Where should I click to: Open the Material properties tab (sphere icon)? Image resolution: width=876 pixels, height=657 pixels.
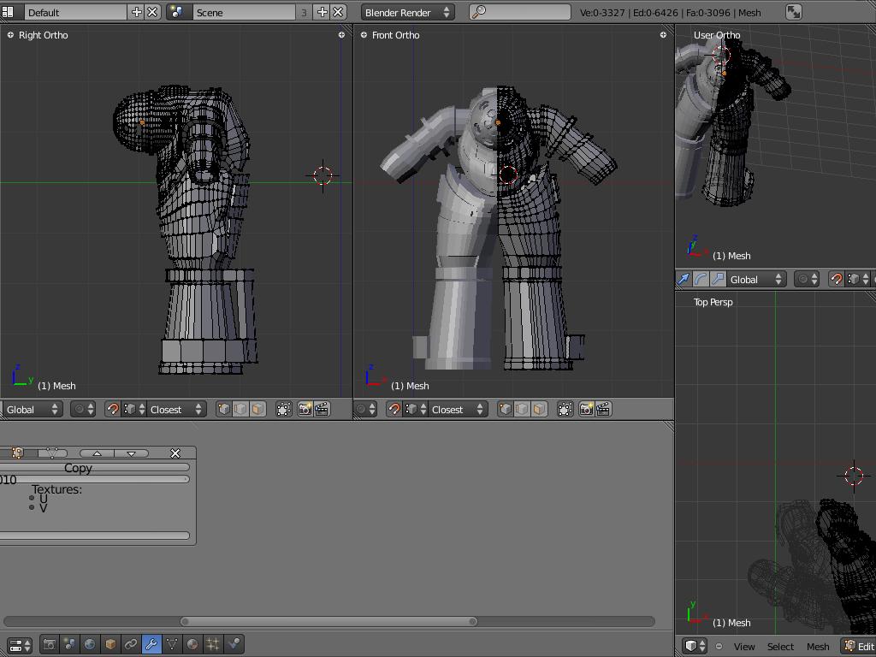[x=192, y=644]
